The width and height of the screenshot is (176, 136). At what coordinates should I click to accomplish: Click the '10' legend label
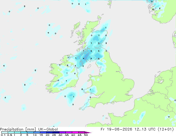pyautogui.click(x=35, y=135)
